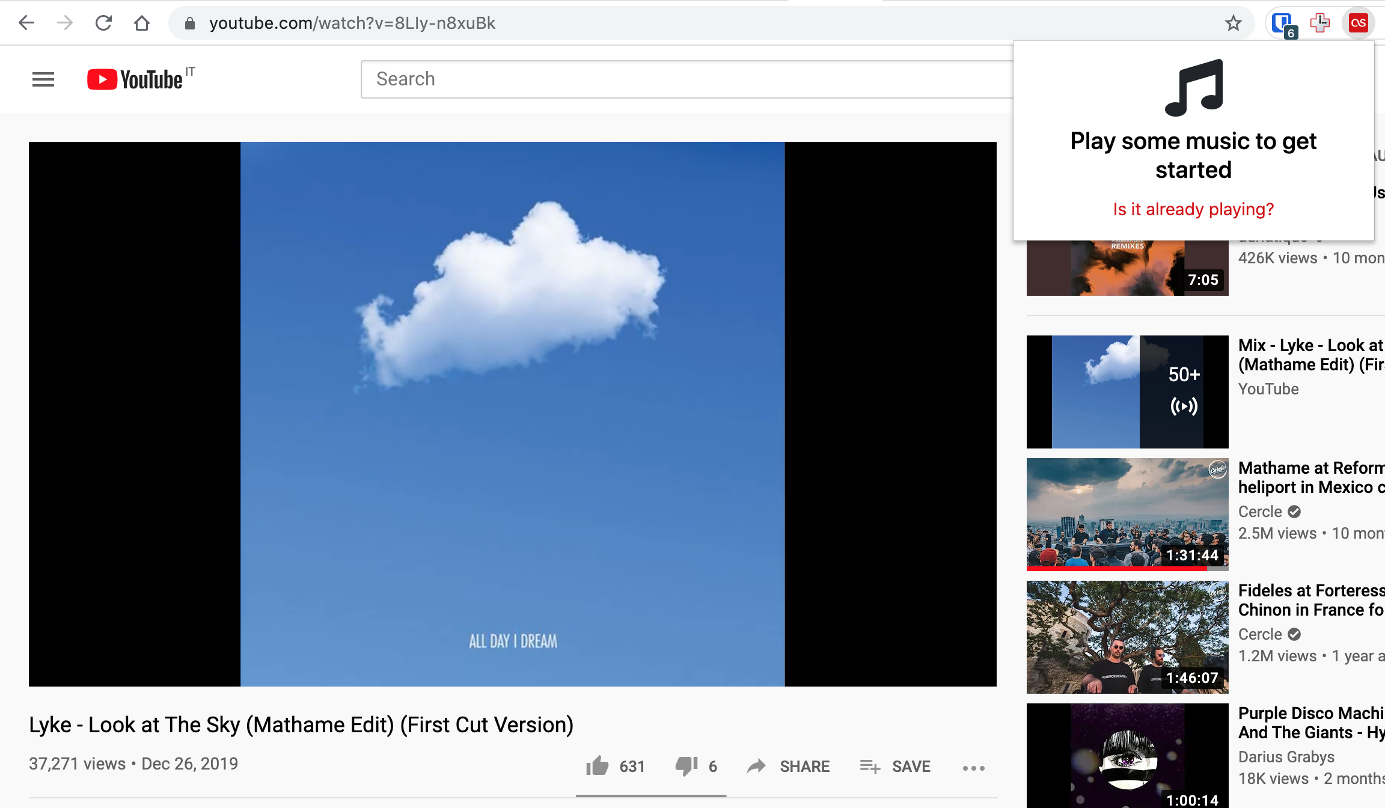Click 'Mathame at Reforma' video title
This screenshot has width=1385, height=808.
[x=1311, y=477]
